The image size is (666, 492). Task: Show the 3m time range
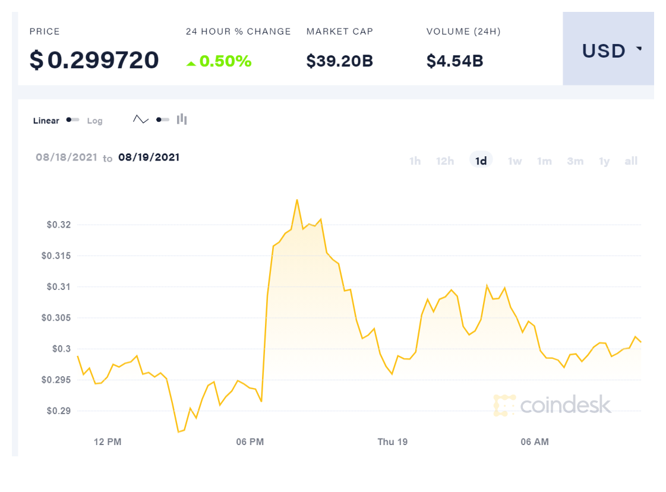575,161
